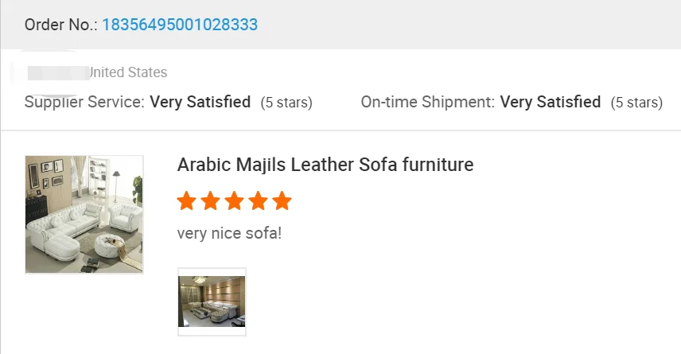681x354 pixels.
Task: Open Arabic Majils Leather Sofa furniture title
Action: (325, 165)
